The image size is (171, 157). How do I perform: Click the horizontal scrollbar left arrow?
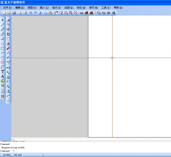pyautogui.click(x=13, y=139)
